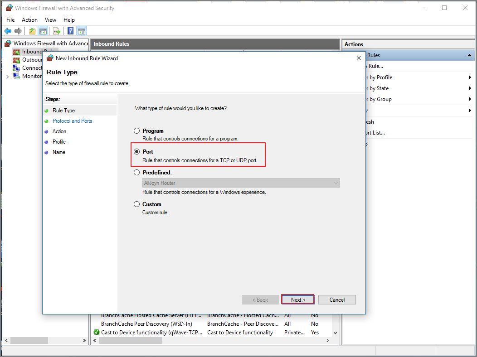Toggle the Show/Hide Action Pane icon

click(82, 31)
